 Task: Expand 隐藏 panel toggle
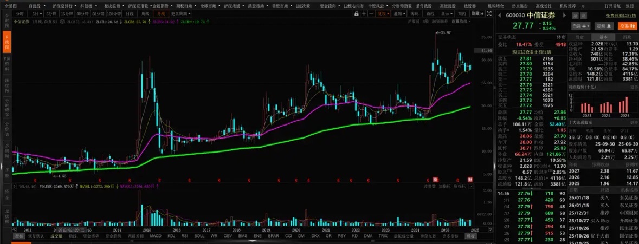click(479, 14)
